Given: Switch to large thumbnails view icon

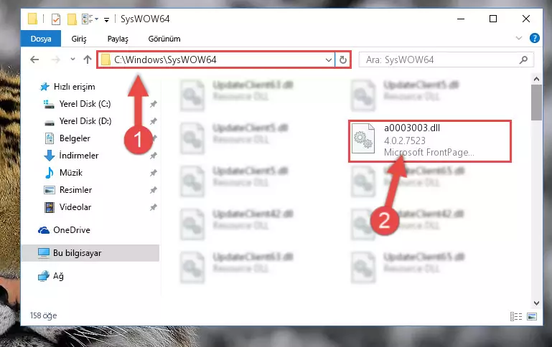Looking at the screenshot, I should [x=532, y=316].
